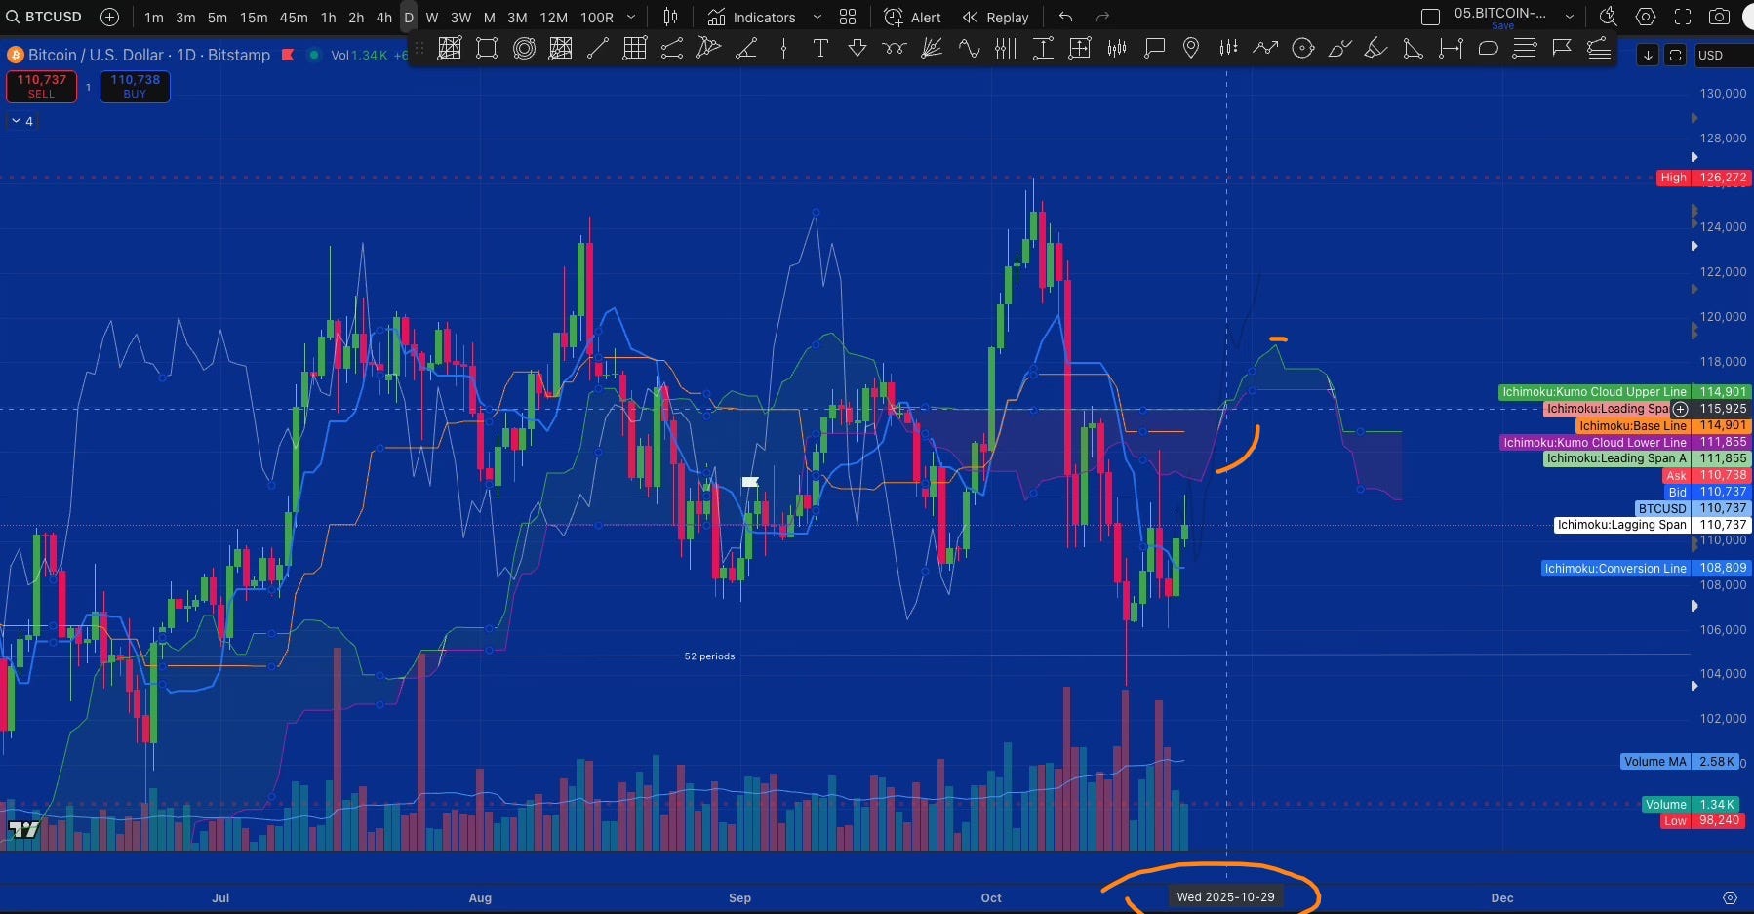
Task: Switch to the 15m timeframe
Action: coord(254,18)
